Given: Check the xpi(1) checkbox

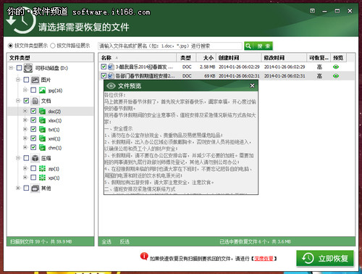Looking at the screenshot, I should (x=33, y=178).
